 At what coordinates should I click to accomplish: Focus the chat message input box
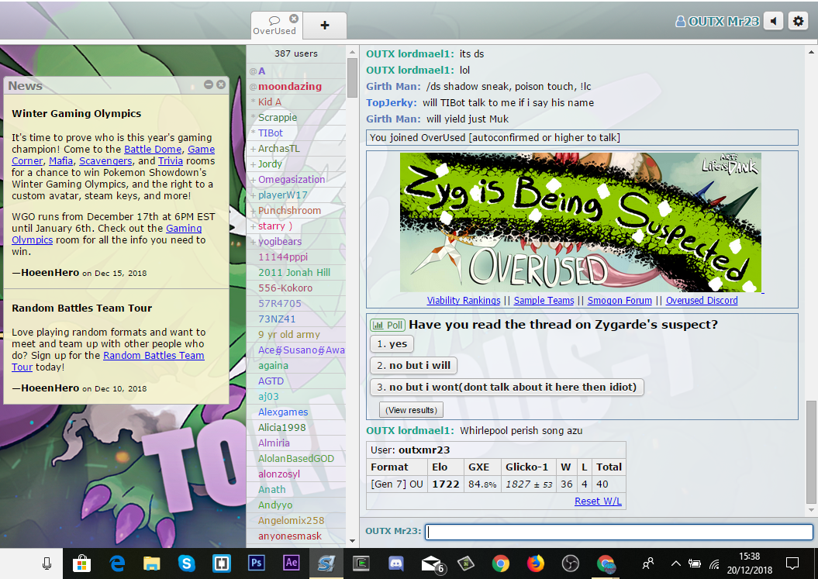(x=619, y=532)
